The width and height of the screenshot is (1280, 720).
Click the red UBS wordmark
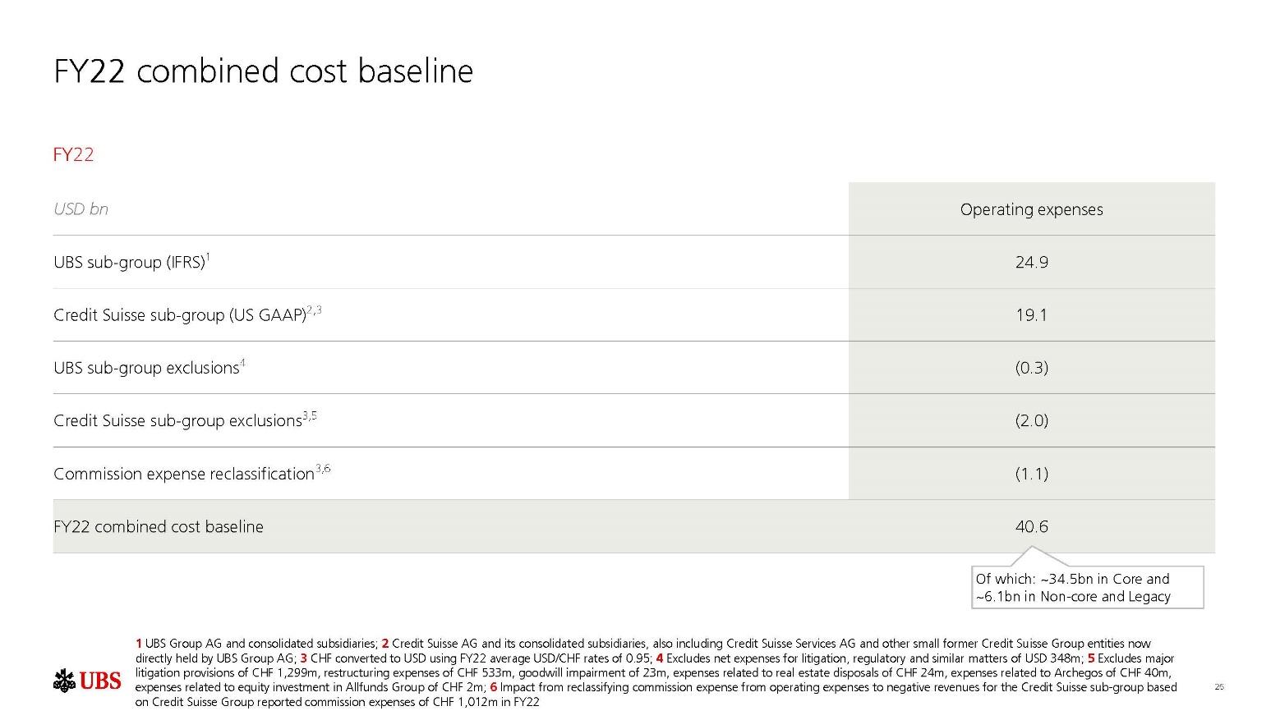click(100, 681)
